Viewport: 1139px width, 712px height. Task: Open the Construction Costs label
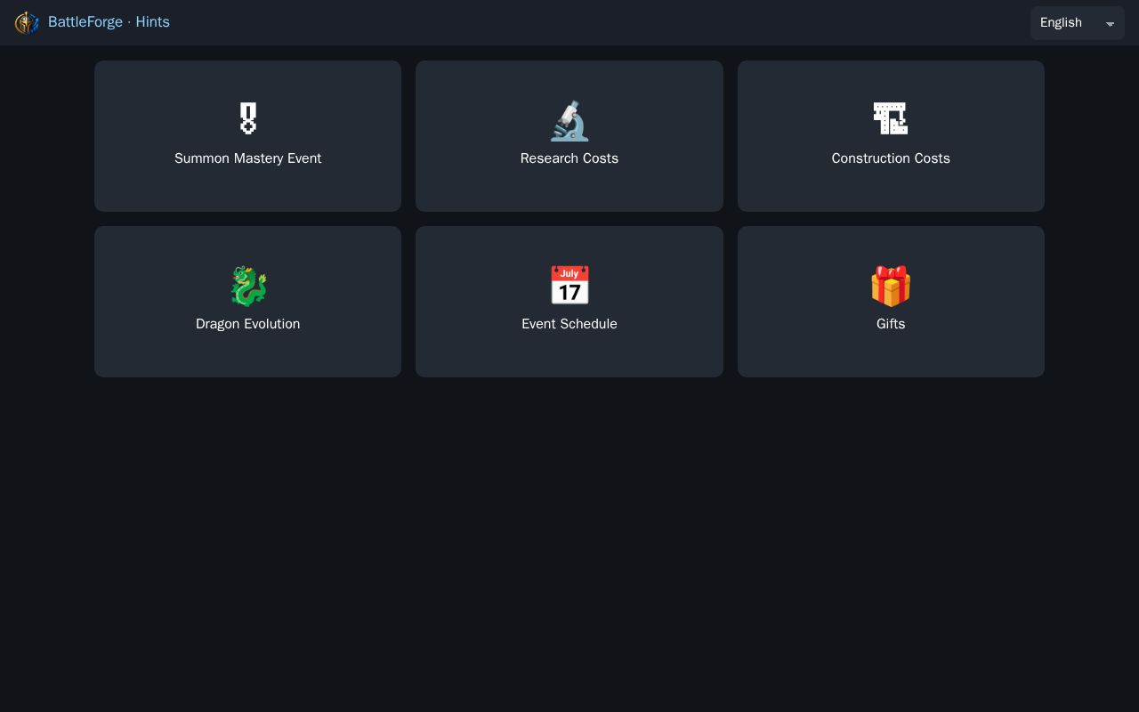click(x=891, y=158)
